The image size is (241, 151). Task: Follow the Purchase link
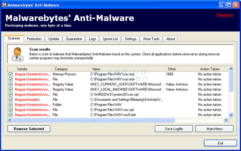click(x=225, y=15)
